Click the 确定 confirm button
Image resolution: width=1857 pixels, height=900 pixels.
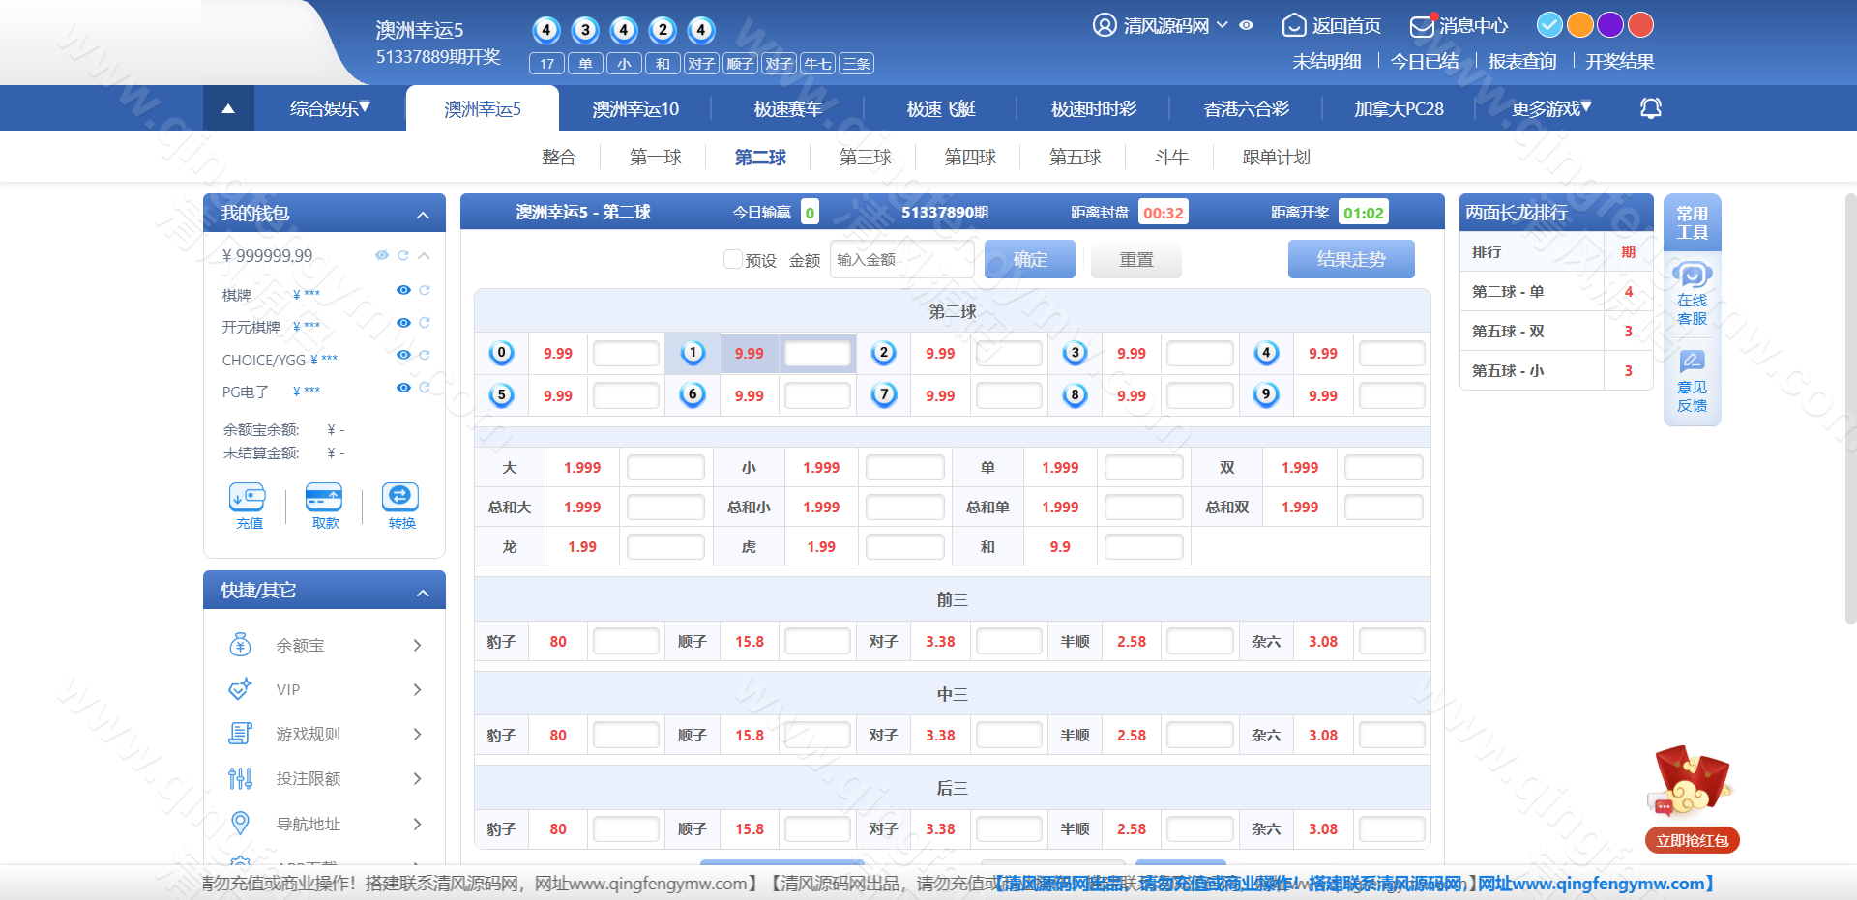click(x=1030, y=259)
